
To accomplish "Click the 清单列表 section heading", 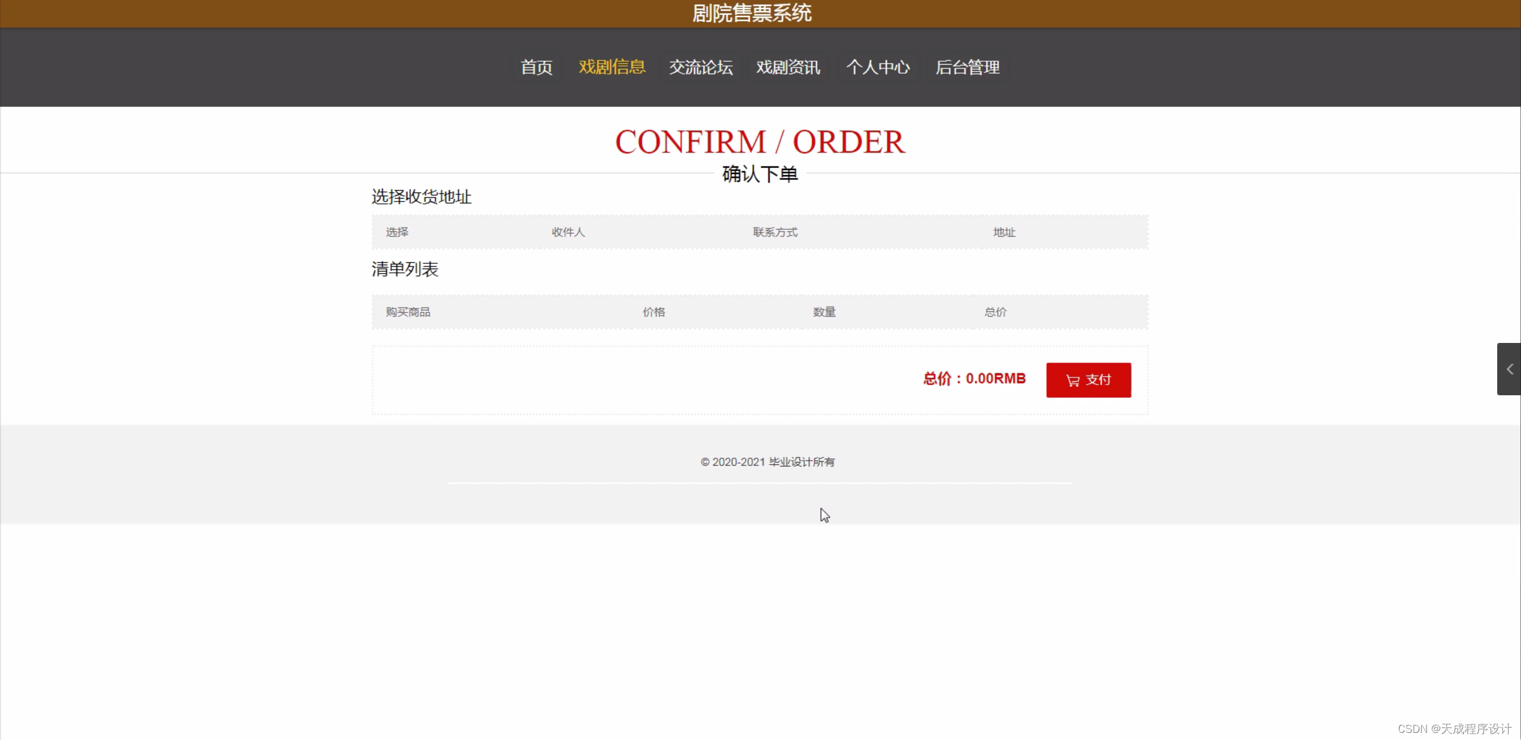I will (x=405, y=269).
